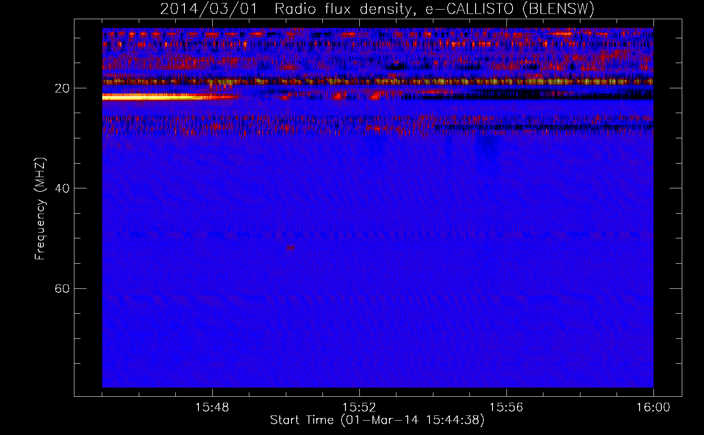Click the small dark red spot near 52 MHz
The height and width of the screenshot is (435, 704).
291,248
